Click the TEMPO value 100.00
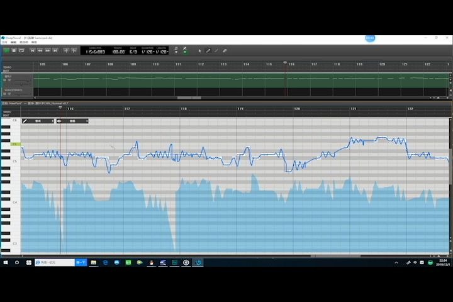This screenshot has width=453, height=302. click(118, 52)
